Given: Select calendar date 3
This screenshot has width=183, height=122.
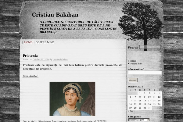Looking at the screenshot, I should pyautogui.click(x=149, y=93).
